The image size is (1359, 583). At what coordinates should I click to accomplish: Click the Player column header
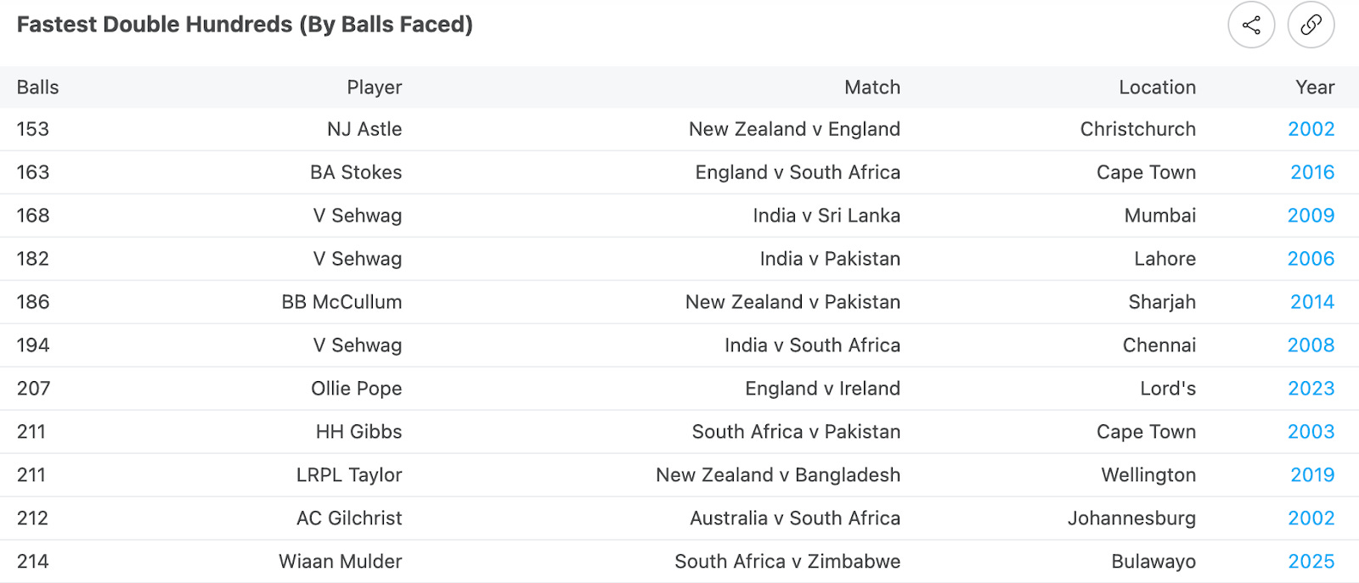tap(375, 87)
